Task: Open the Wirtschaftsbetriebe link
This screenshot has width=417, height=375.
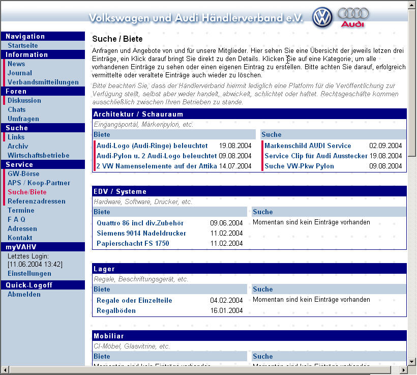Action: point(39,155)
